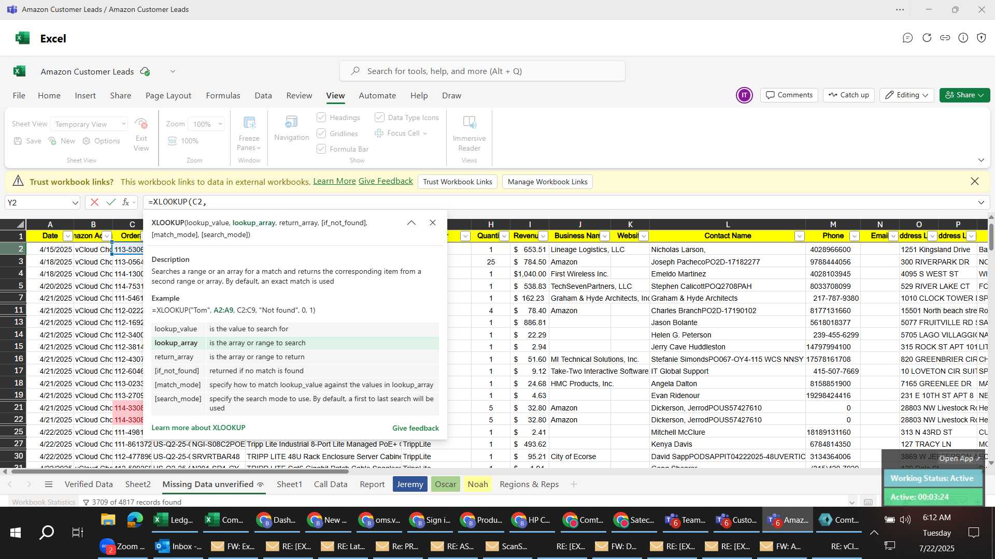Open the Phone column filter dropdown
The height and width of the screenshot is (559, 995).
click(x=855, y=236)
